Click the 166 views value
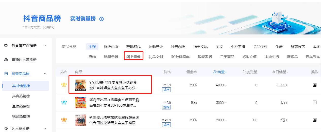This screenshot has width=321, height=132. [255, 120]
